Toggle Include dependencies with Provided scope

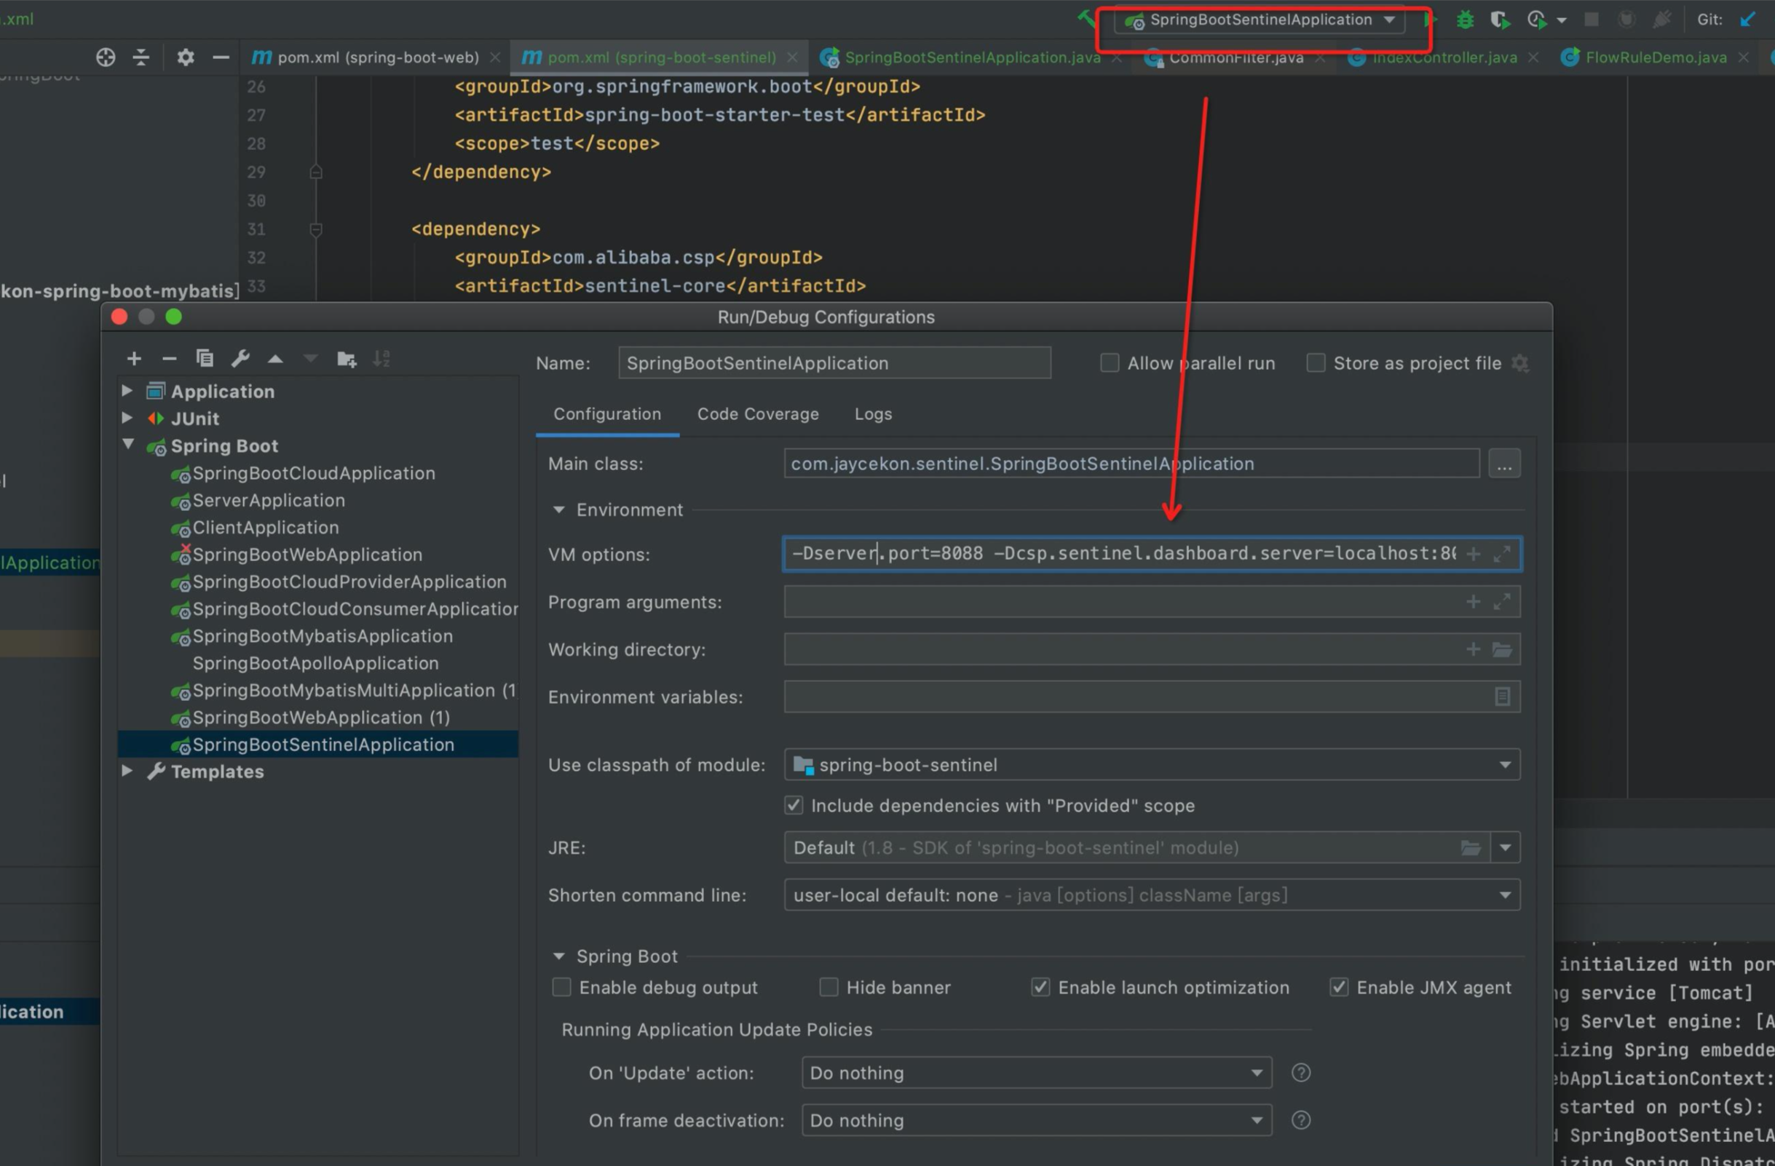click(x=793, y=806)
